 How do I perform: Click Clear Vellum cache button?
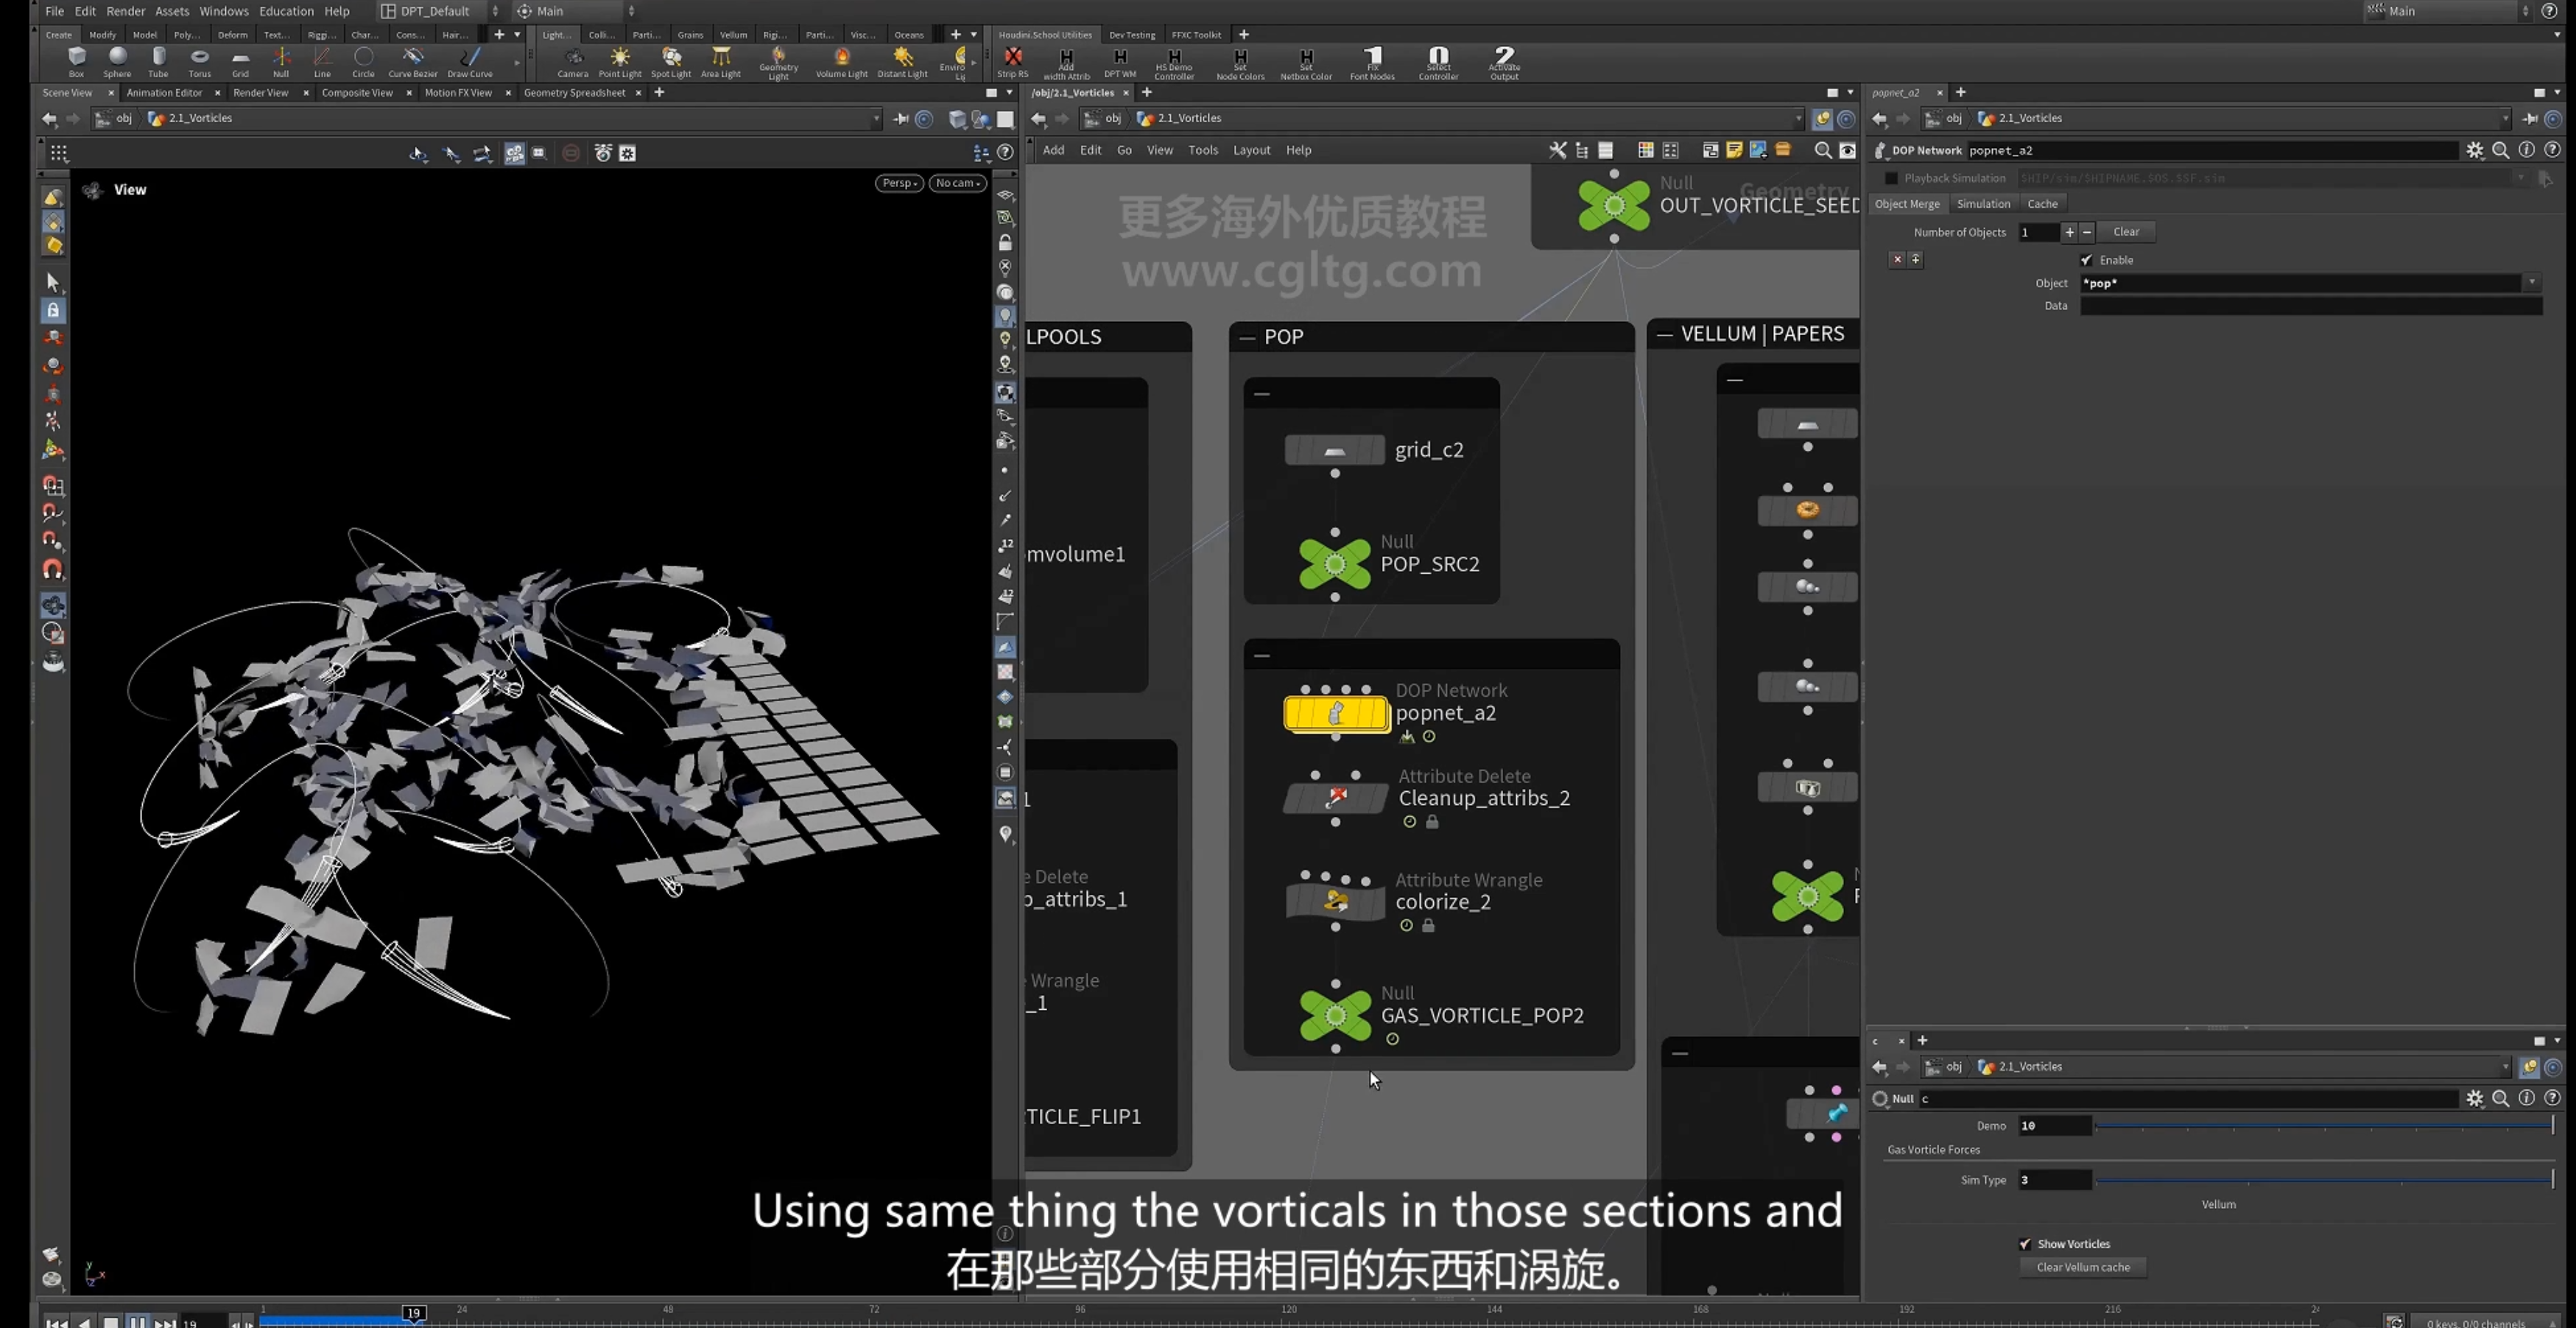click(2083, 1267)
